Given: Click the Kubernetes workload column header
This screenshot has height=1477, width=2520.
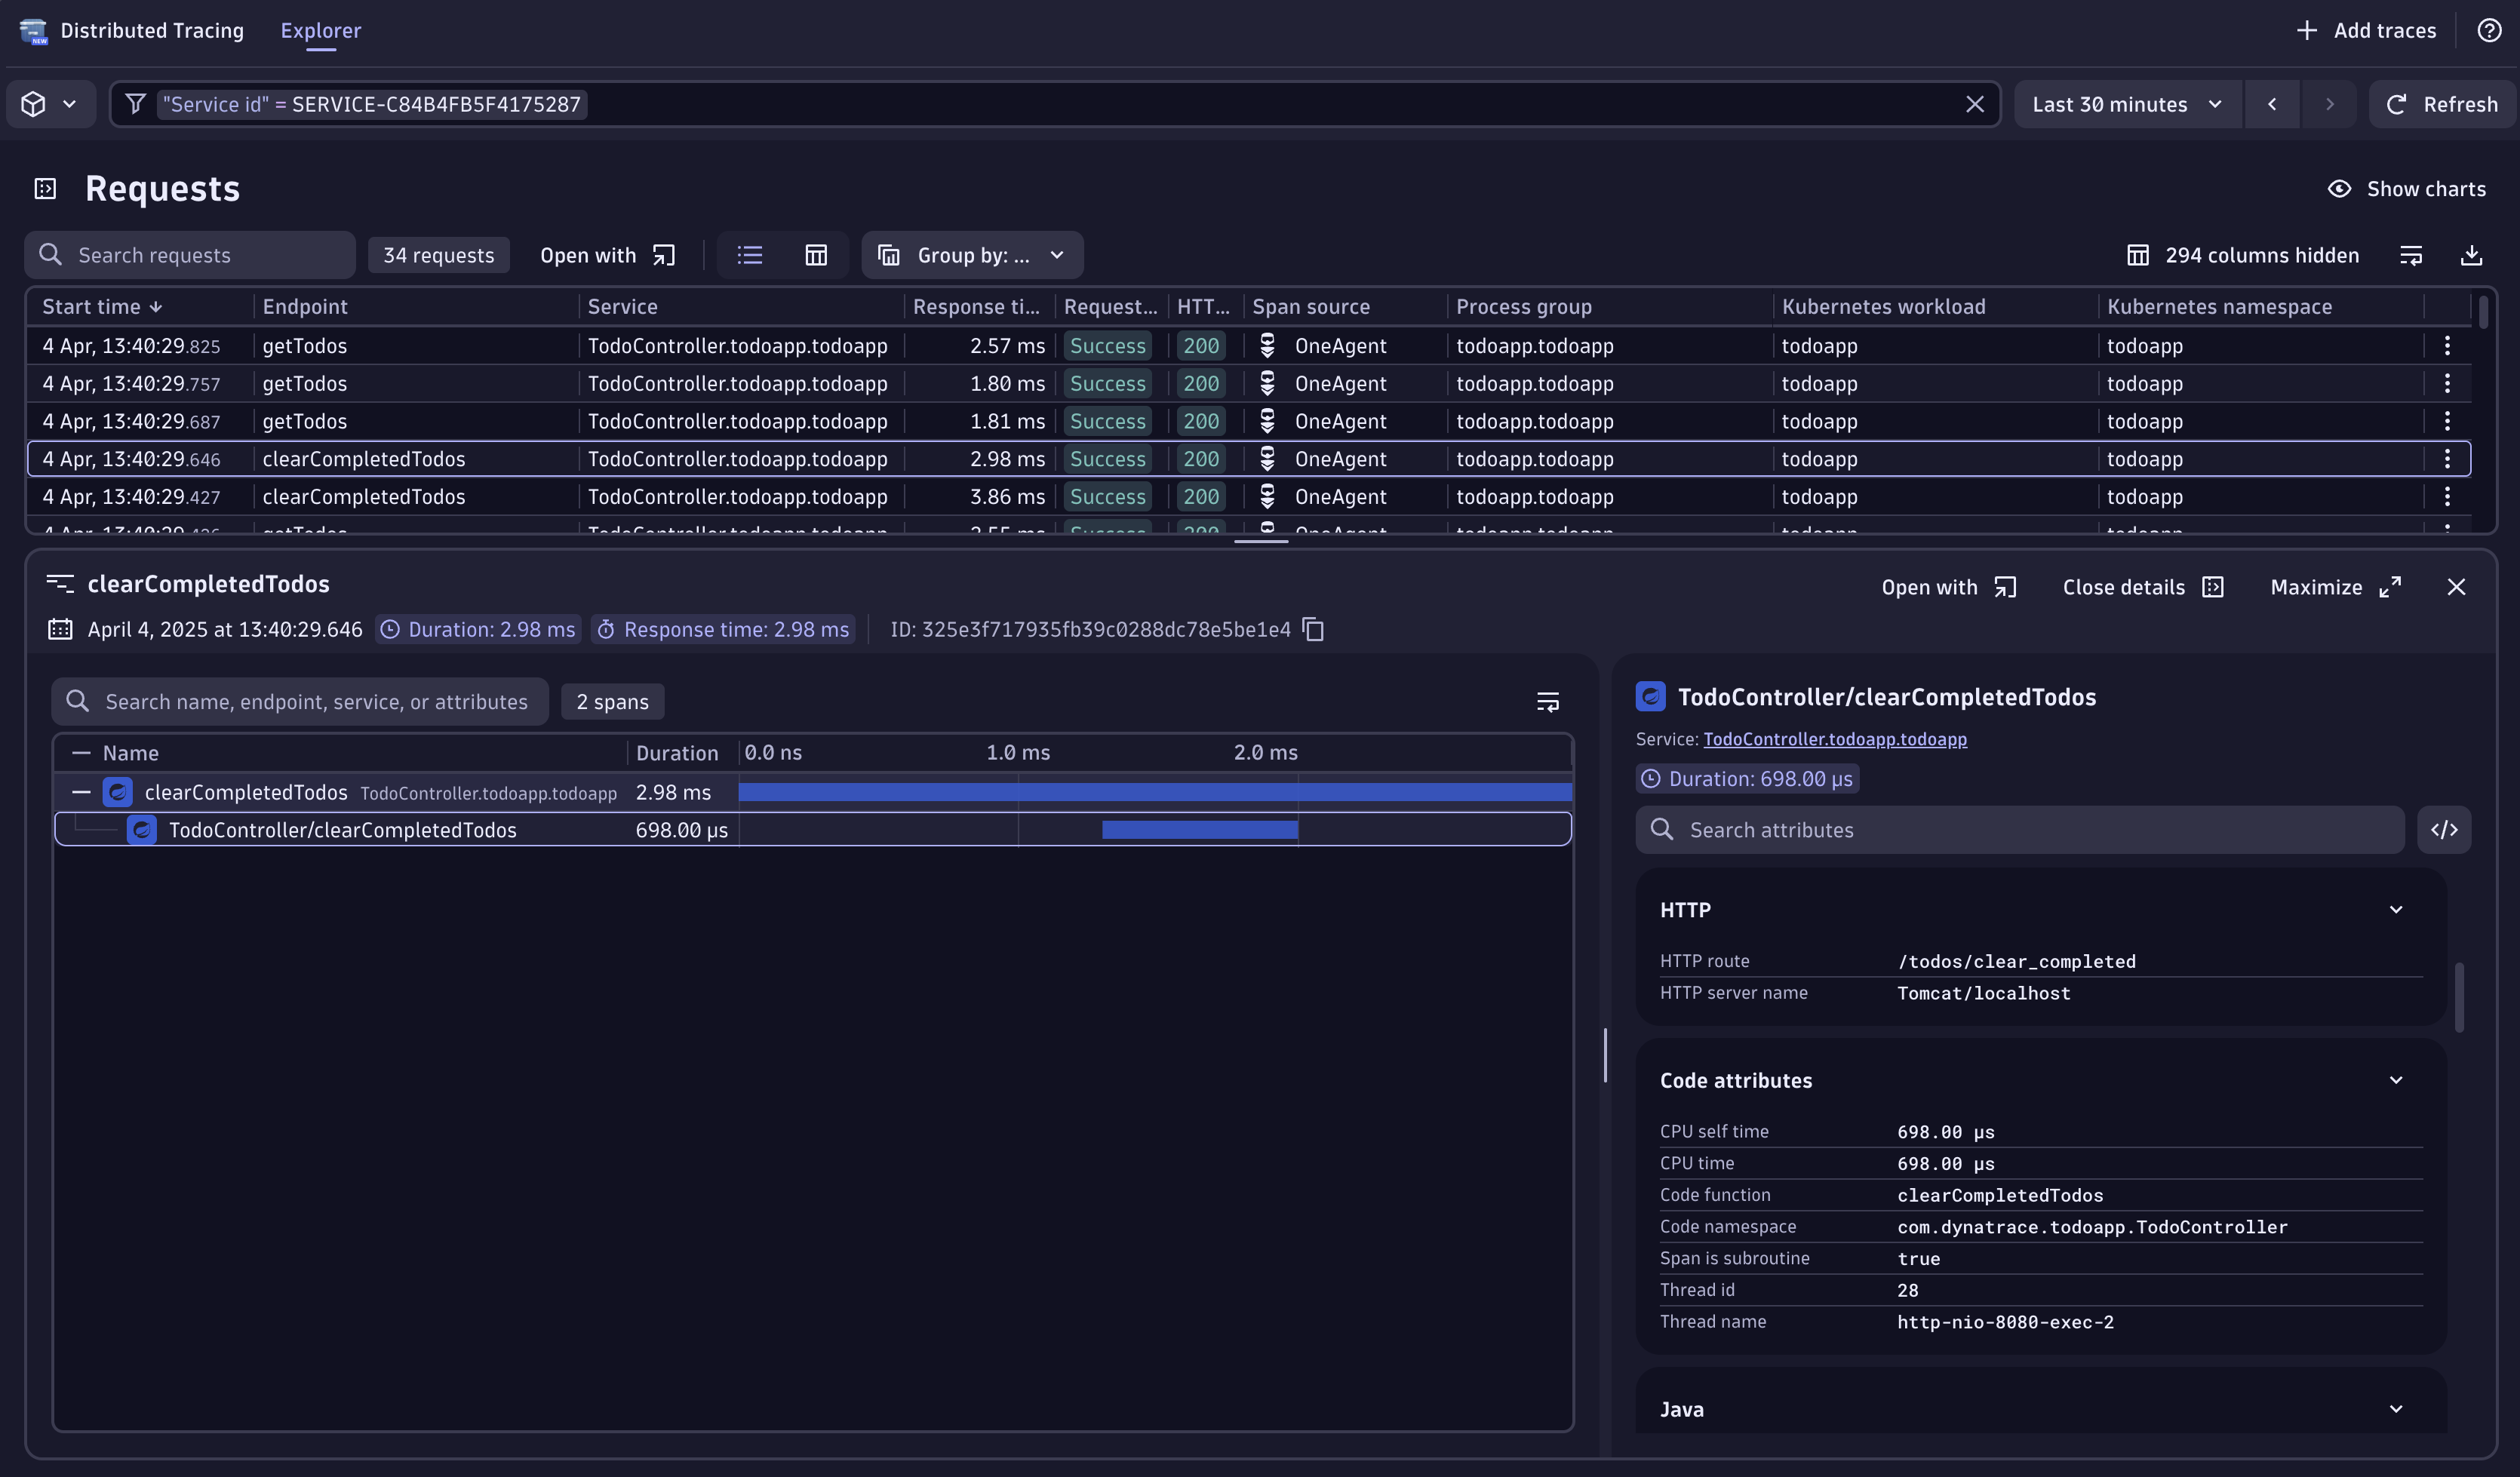Looking at the screenshot, I should [1883, 307].
